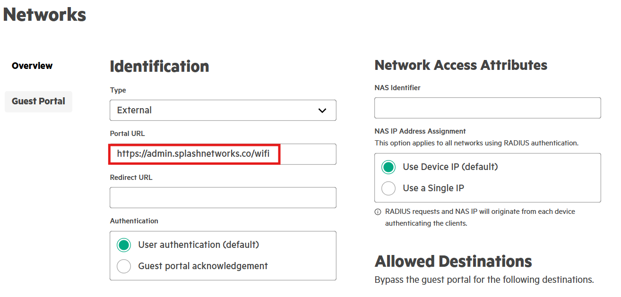Open the Guest Portal tab
621x297 pixels.
38,102
